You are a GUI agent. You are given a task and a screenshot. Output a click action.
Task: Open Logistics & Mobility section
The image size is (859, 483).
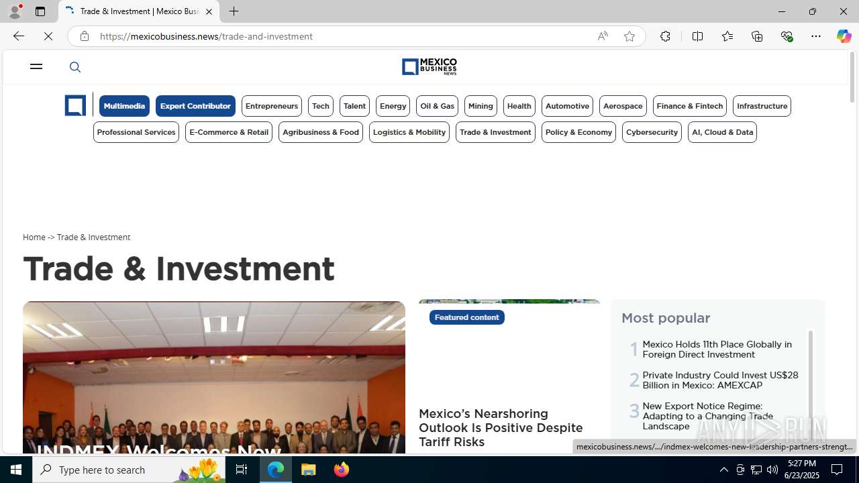409,132
